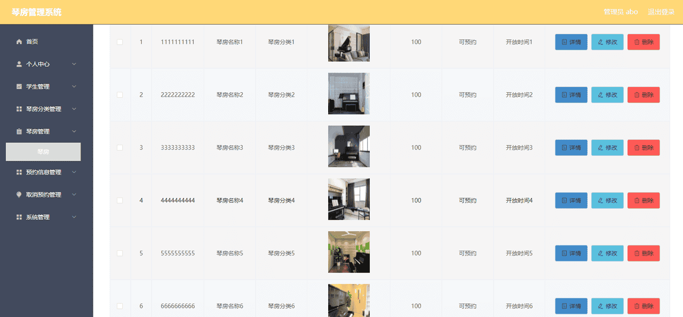
Task: Collapse the 琴房管理 chevron arrow
Action: tap(74, 131)
